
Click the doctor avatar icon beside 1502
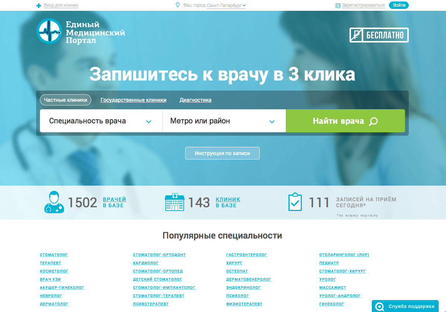pyautogui.click(x=54, y=202)
